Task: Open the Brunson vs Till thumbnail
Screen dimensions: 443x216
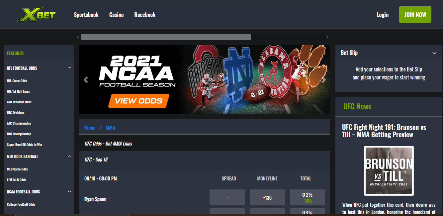Action: pyautogui.click(x=389, y=171)
